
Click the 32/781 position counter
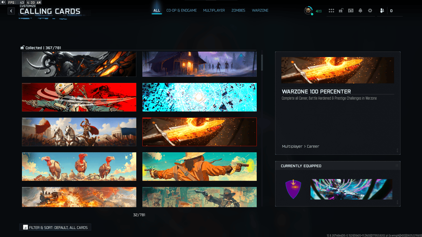(139, 215)
